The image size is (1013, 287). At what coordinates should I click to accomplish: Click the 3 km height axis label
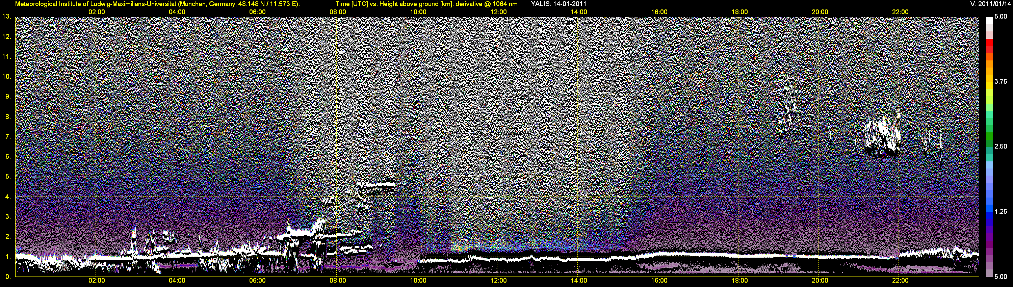point(8,217)
